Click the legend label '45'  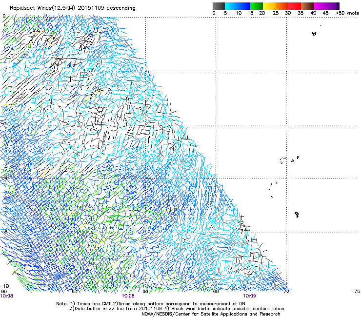325,13
